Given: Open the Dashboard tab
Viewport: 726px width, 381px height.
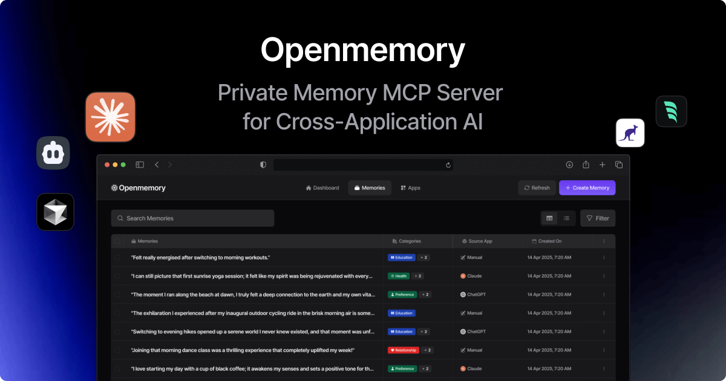Looking at the screenshot, I should pos(322,188).
